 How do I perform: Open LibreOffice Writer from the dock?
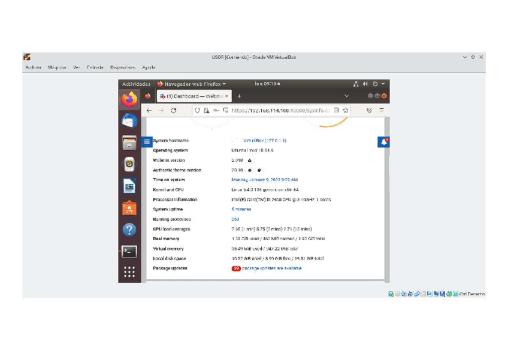tap(129, 186)
